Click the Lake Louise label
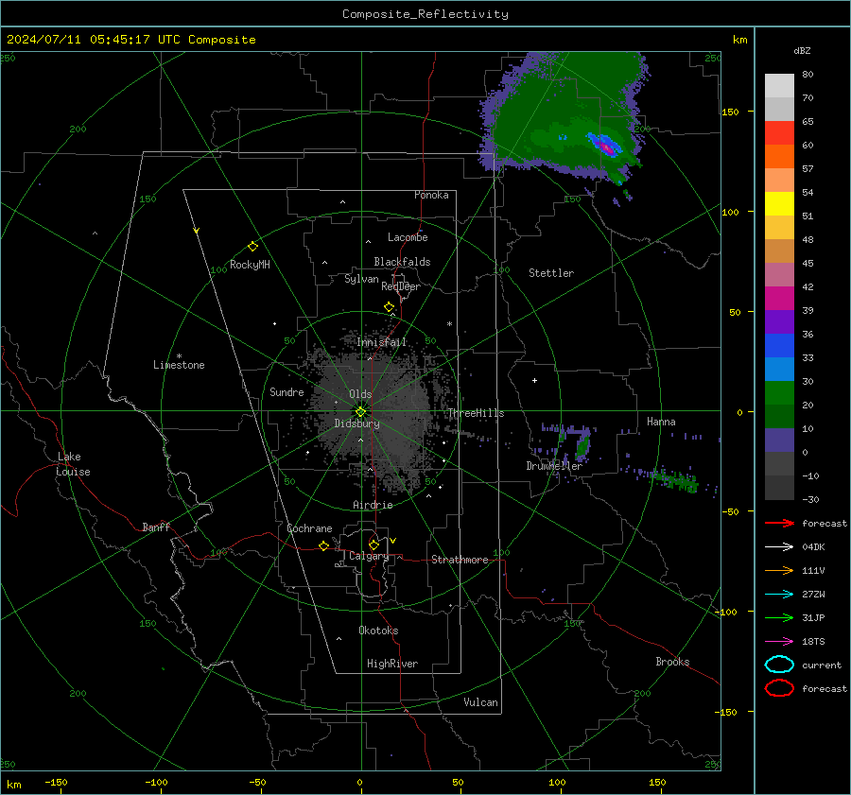 coord(73,464)
